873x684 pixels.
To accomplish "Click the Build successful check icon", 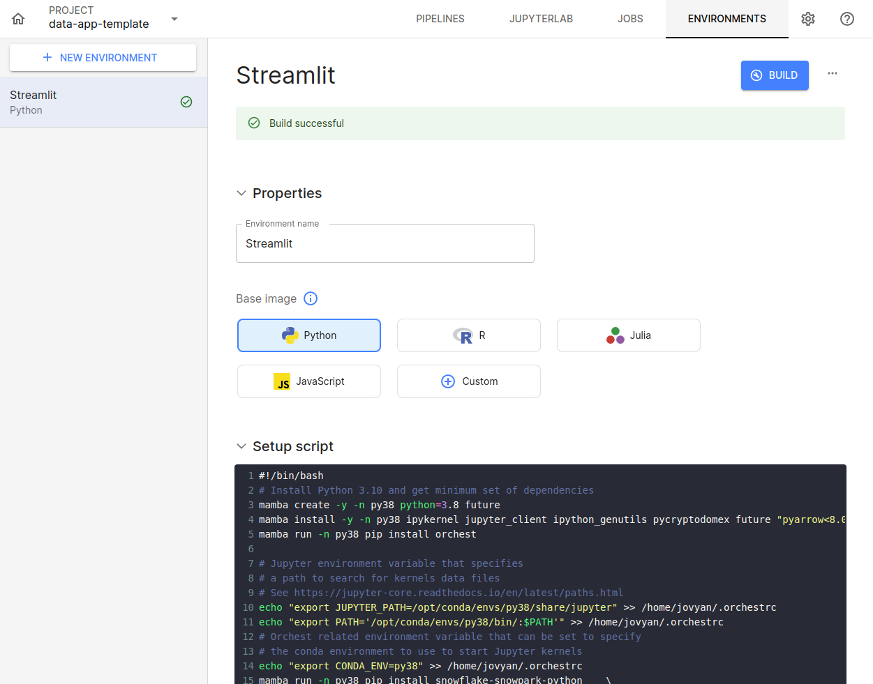I will (x=254, y=123).
